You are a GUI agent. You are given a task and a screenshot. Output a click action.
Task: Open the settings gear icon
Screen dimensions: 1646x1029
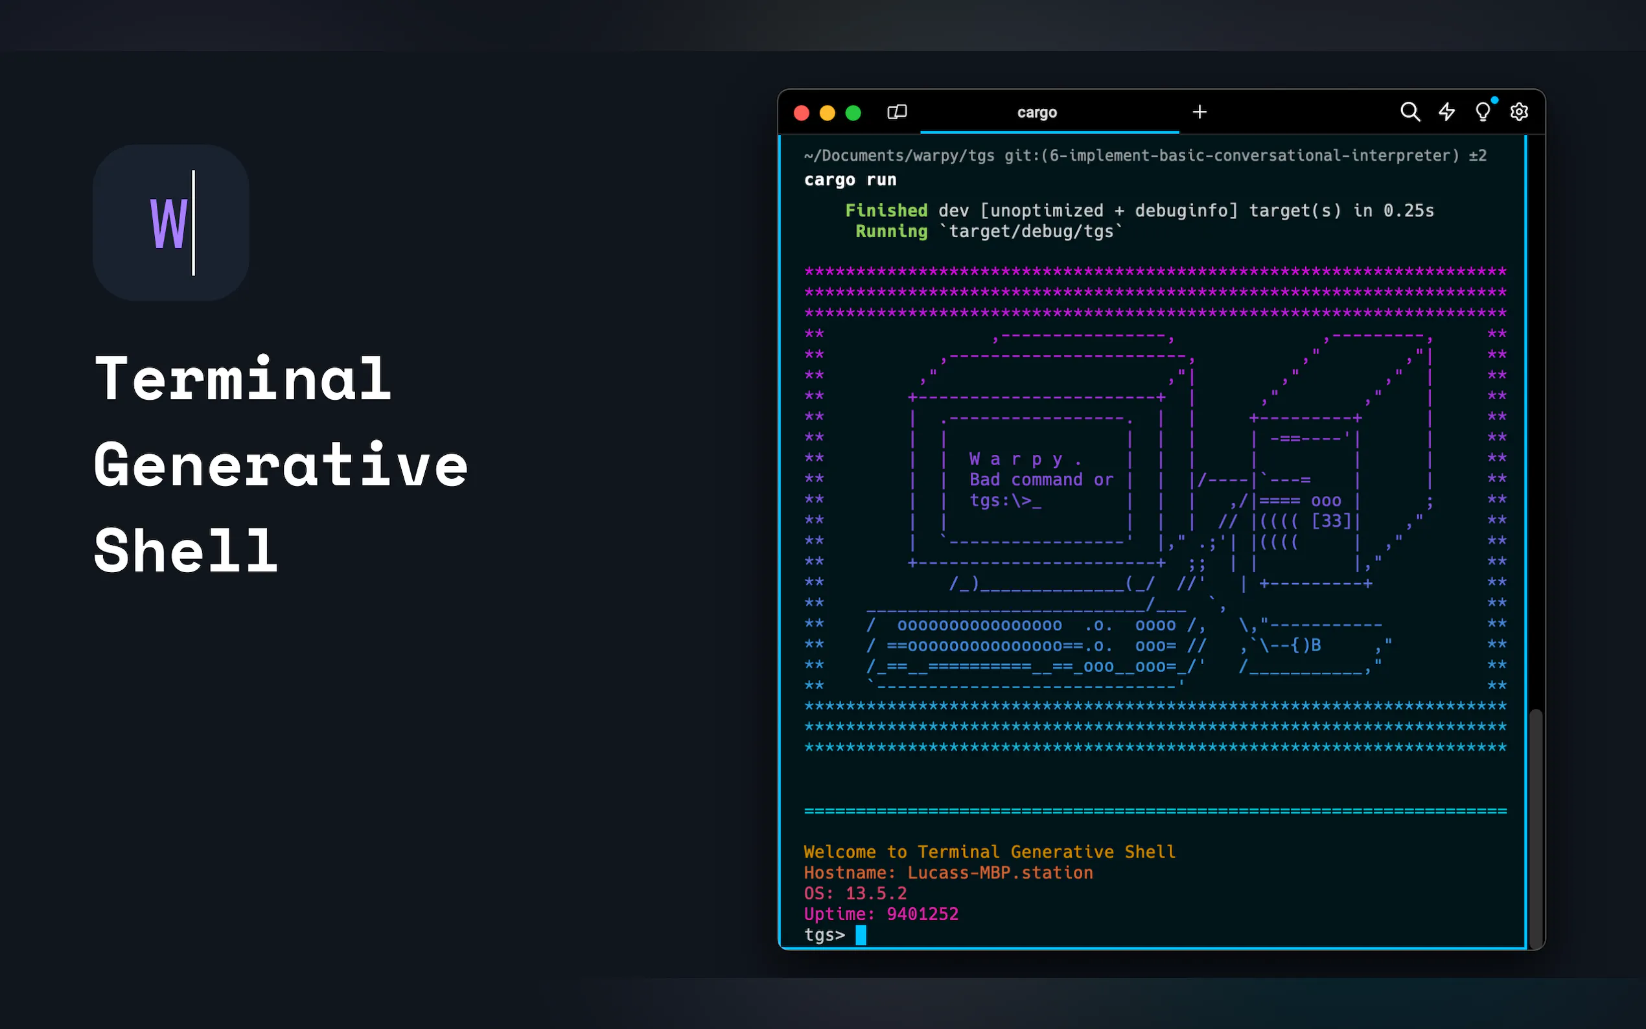point(1520,112)
